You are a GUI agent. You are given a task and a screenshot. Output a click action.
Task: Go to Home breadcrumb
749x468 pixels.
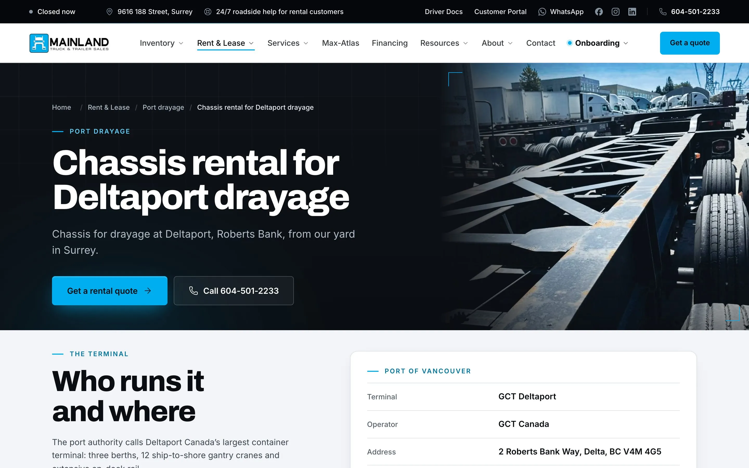tap(61, 107)
